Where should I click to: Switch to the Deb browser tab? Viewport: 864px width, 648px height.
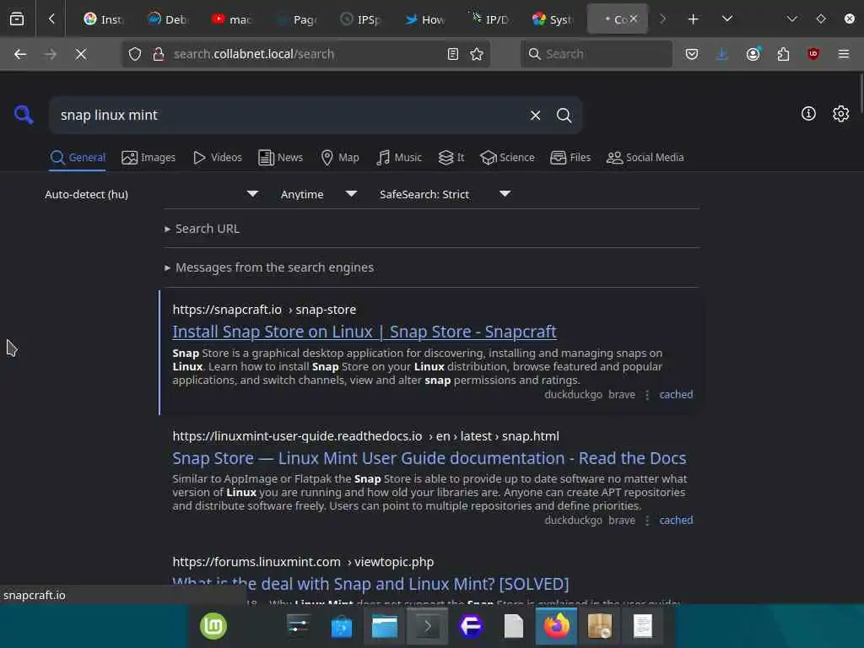[168, 19]
